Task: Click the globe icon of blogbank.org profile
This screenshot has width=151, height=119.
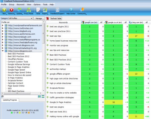Action: (x=6, y=31)
